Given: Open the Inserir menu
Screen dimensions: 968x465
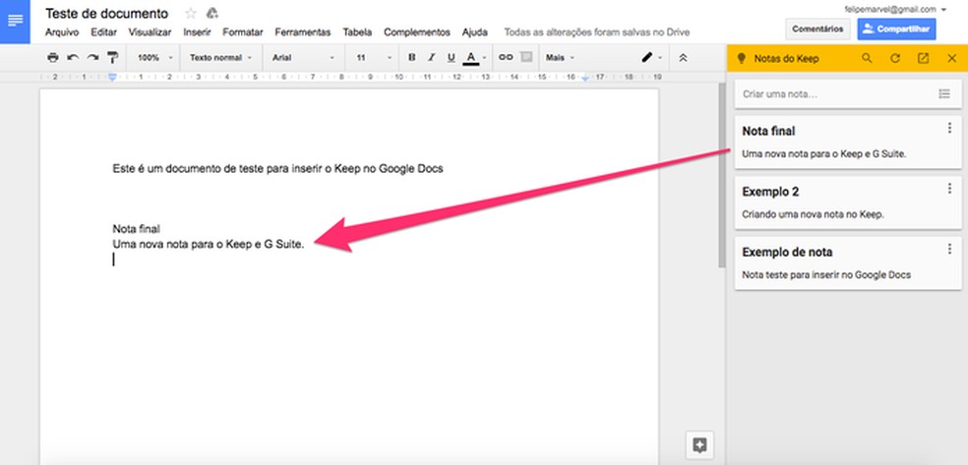Looking at the screenshot, I should (x=197, y=32).
